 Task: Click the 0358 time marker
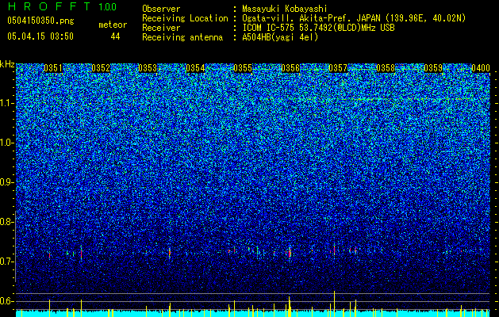[386, 68]
